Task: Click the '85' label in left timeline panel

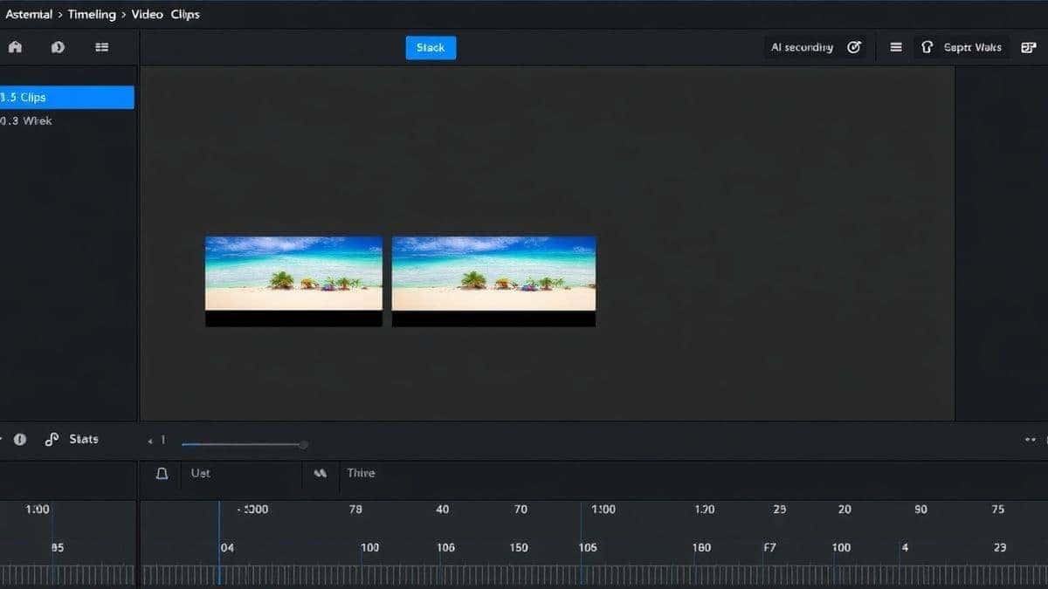Action: pyautogui.click(x=57, y=548)
